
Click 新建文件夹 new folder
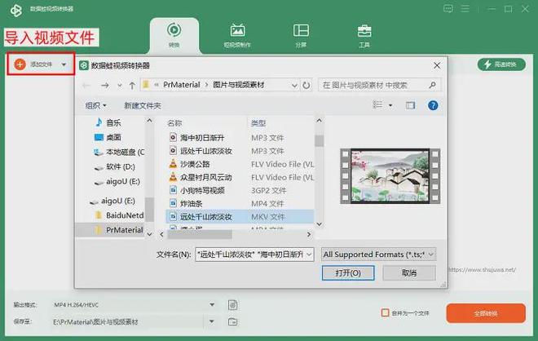tap(143, 105)
